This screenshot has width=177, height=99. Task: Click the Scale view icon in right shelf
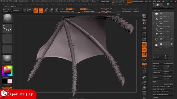144,83
